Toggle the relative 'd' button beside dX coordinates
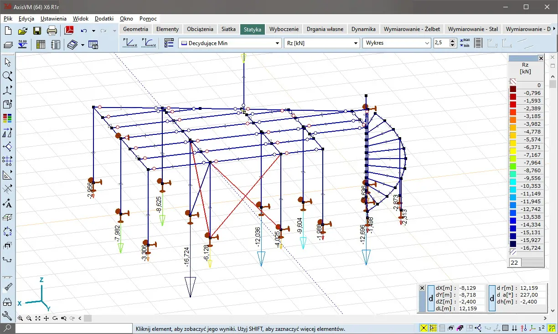 (431, 298)
